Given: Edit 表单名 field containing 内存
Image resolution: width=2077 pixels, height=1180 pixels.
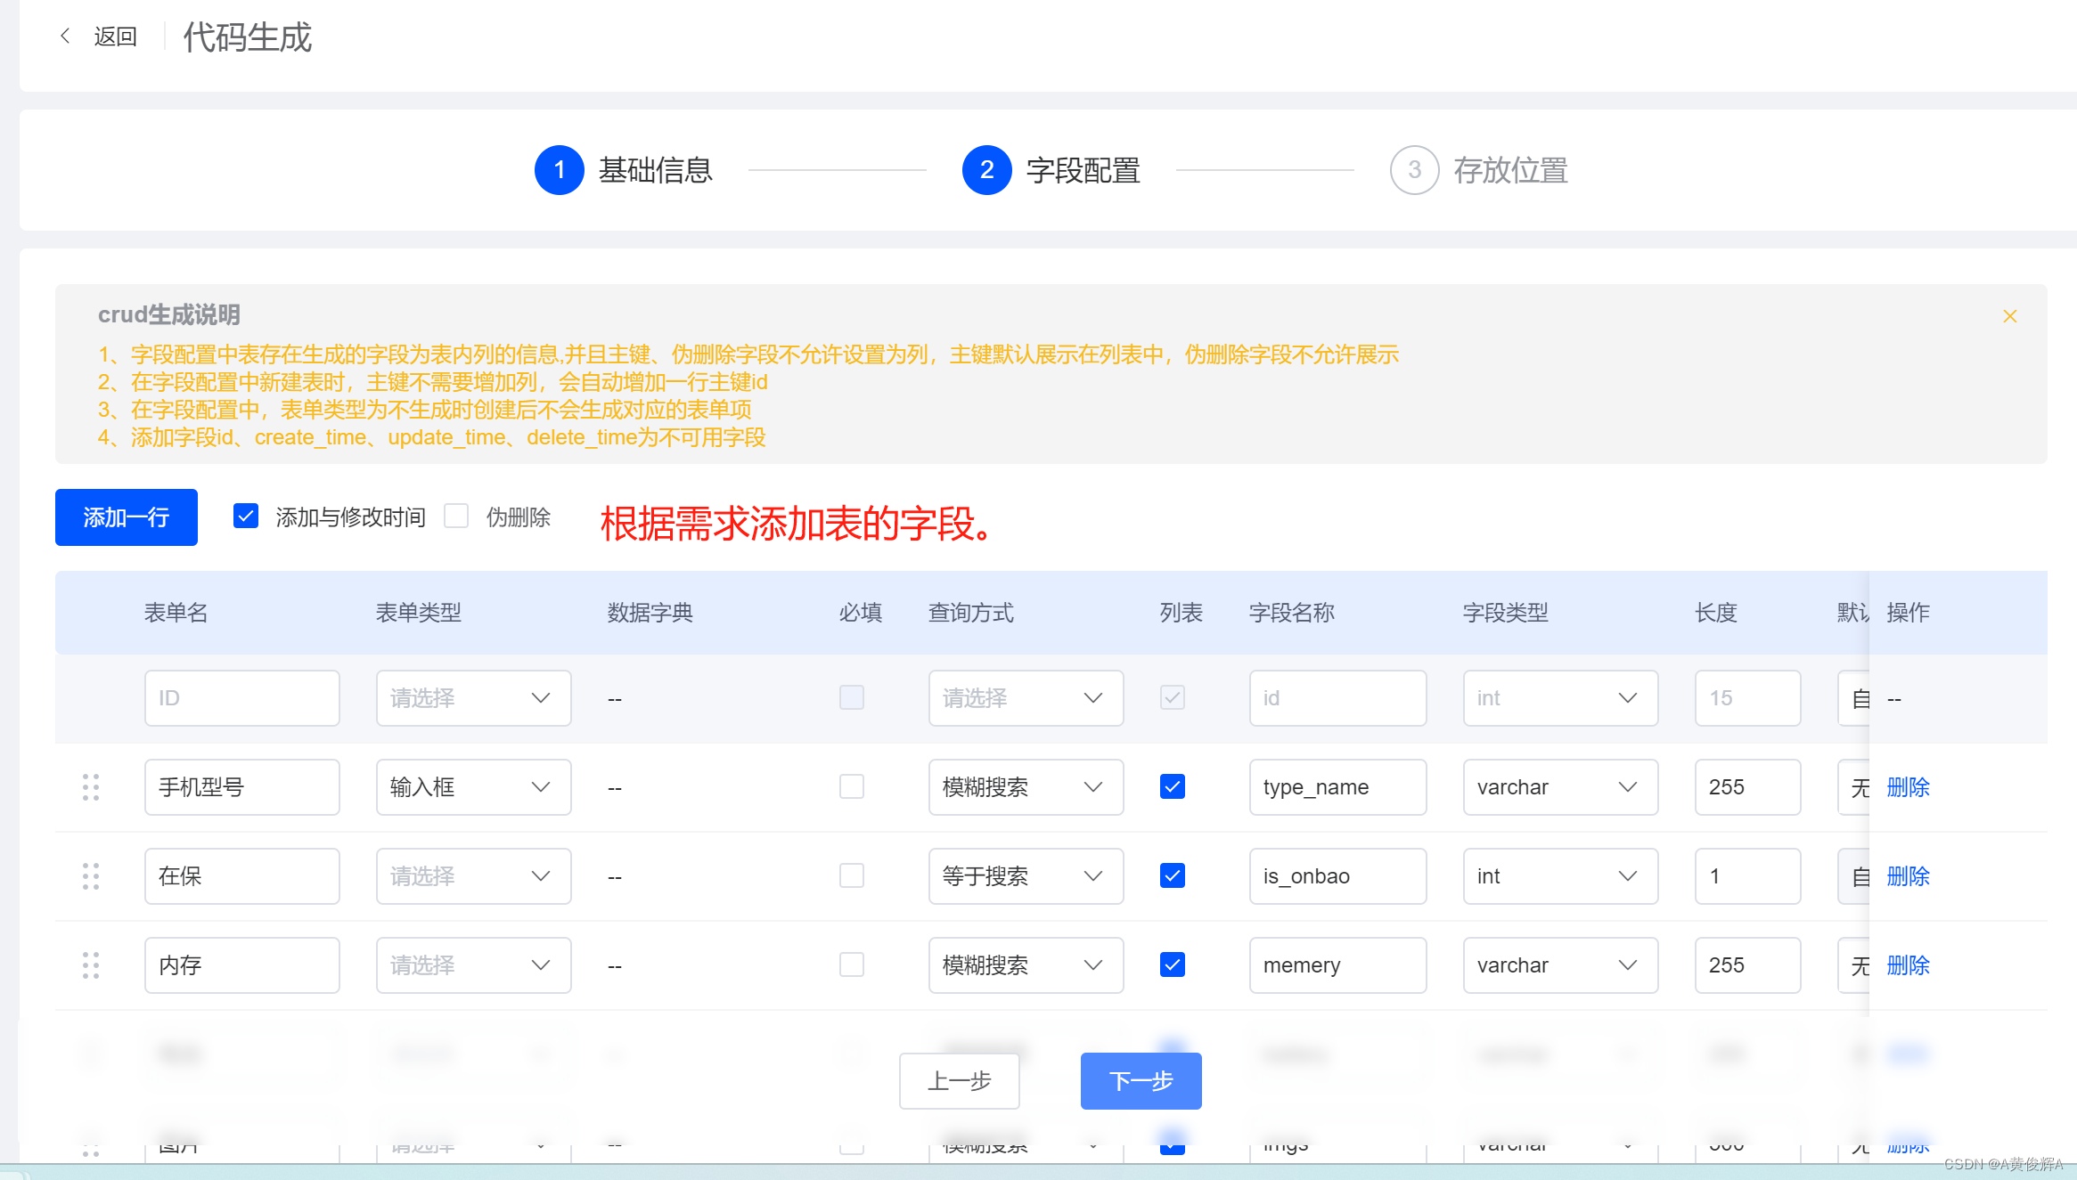Looking at the screenshot, I should pyautogui.click(x=241, y=965).
